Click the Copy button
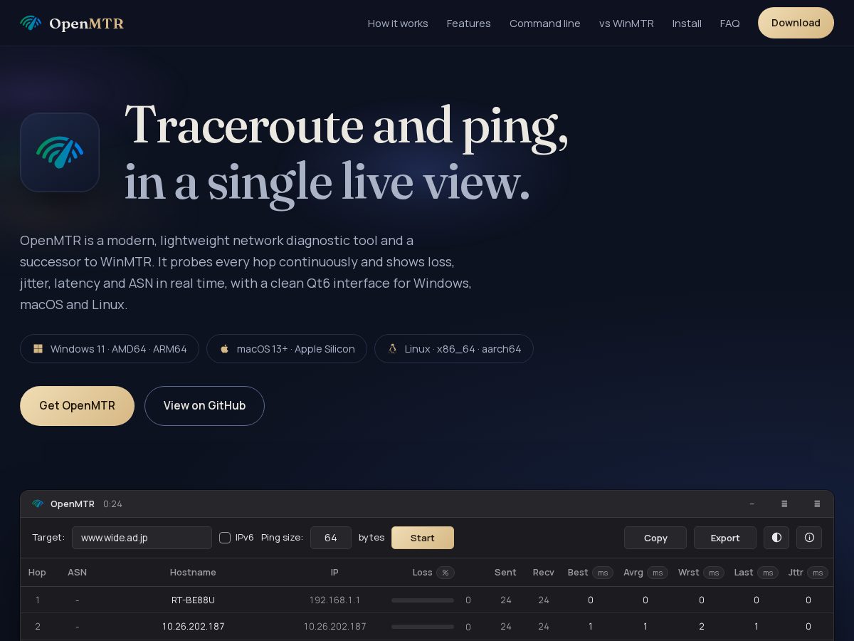Image resolution: width=854 pixels, height=641 pixels. (x=655, y=538)
